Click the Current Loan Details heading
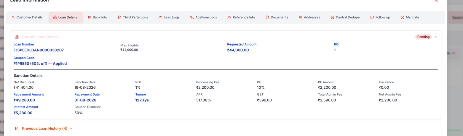463x136 pixels. [40, 37]
